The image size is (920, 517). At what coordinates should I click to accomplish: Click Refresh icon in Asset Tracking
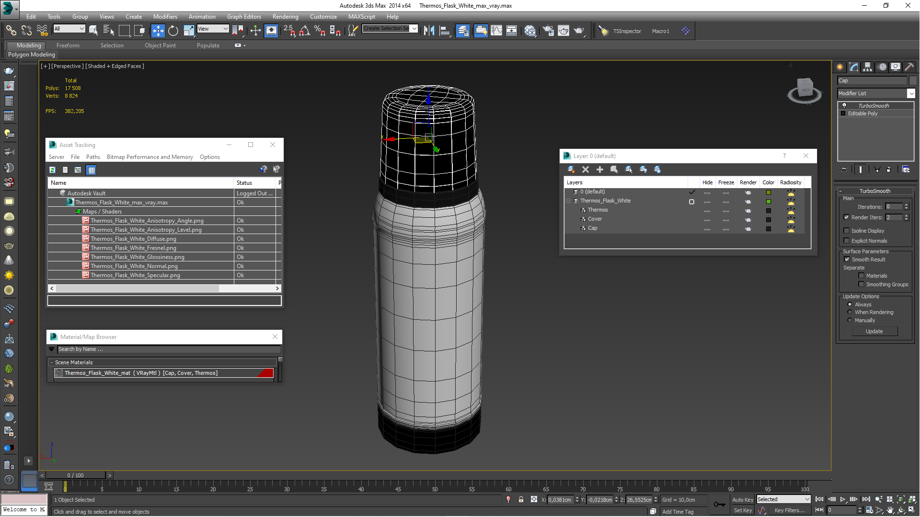pyautogui.click(x=52, y=169)
